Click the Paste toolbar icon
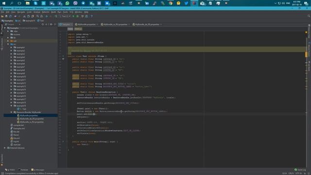 33,16
